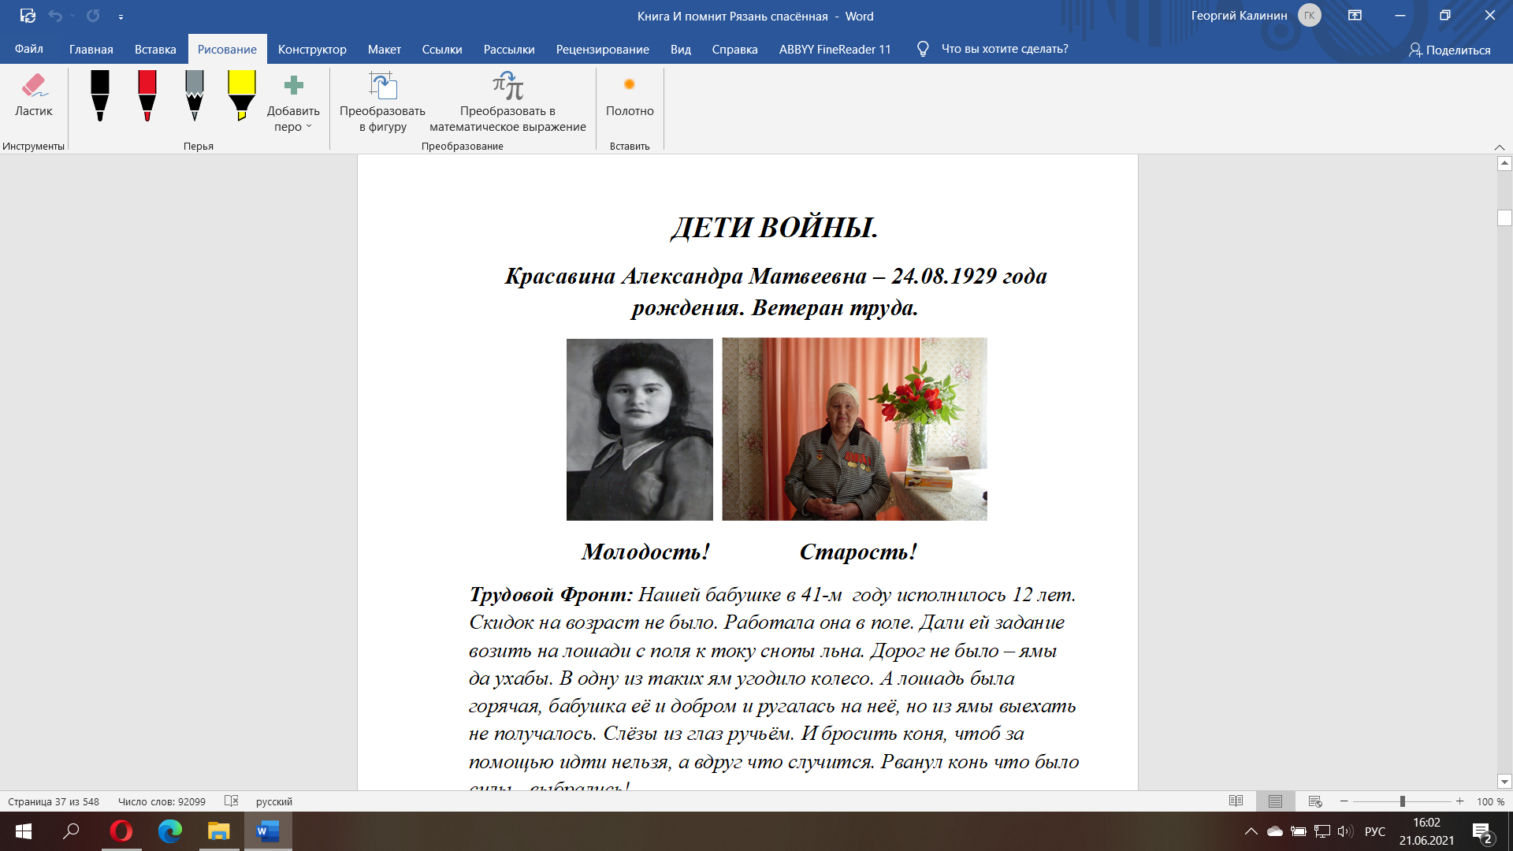Click the vertical scrollbar thumb
Viewport: 1513px width, 851px height.
coord(1504,218)
